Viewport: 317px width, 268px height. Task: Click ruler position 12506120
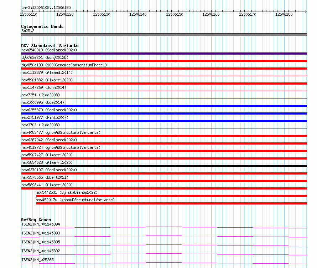[65, 14]
